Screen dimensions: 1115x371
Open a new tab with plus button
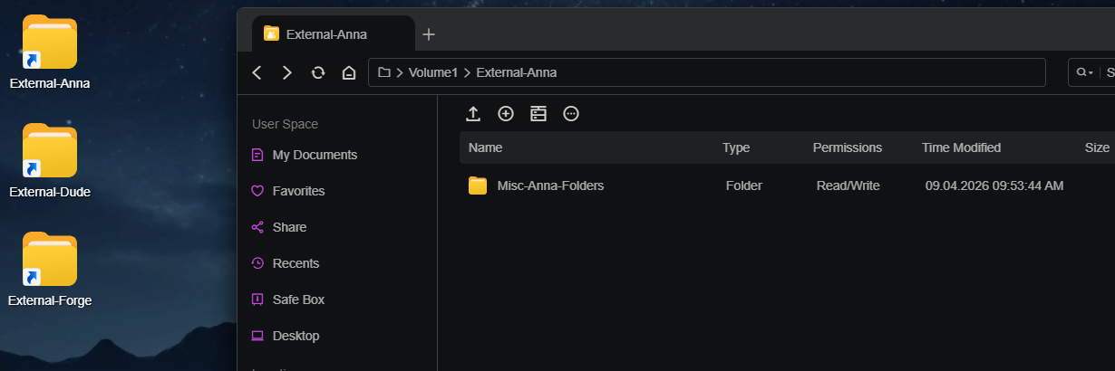(x=429, y=34)
